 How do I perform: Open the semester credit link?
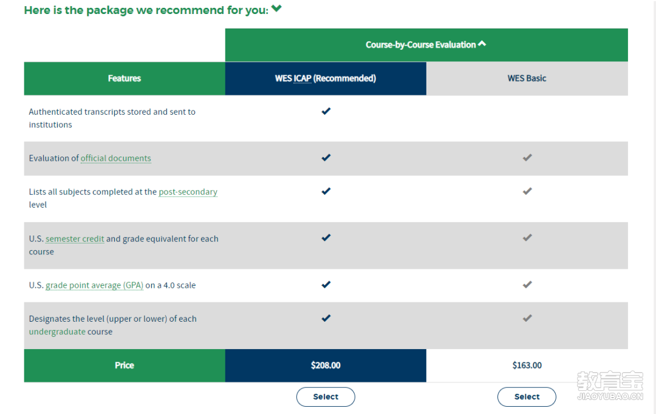pos(75,239)
